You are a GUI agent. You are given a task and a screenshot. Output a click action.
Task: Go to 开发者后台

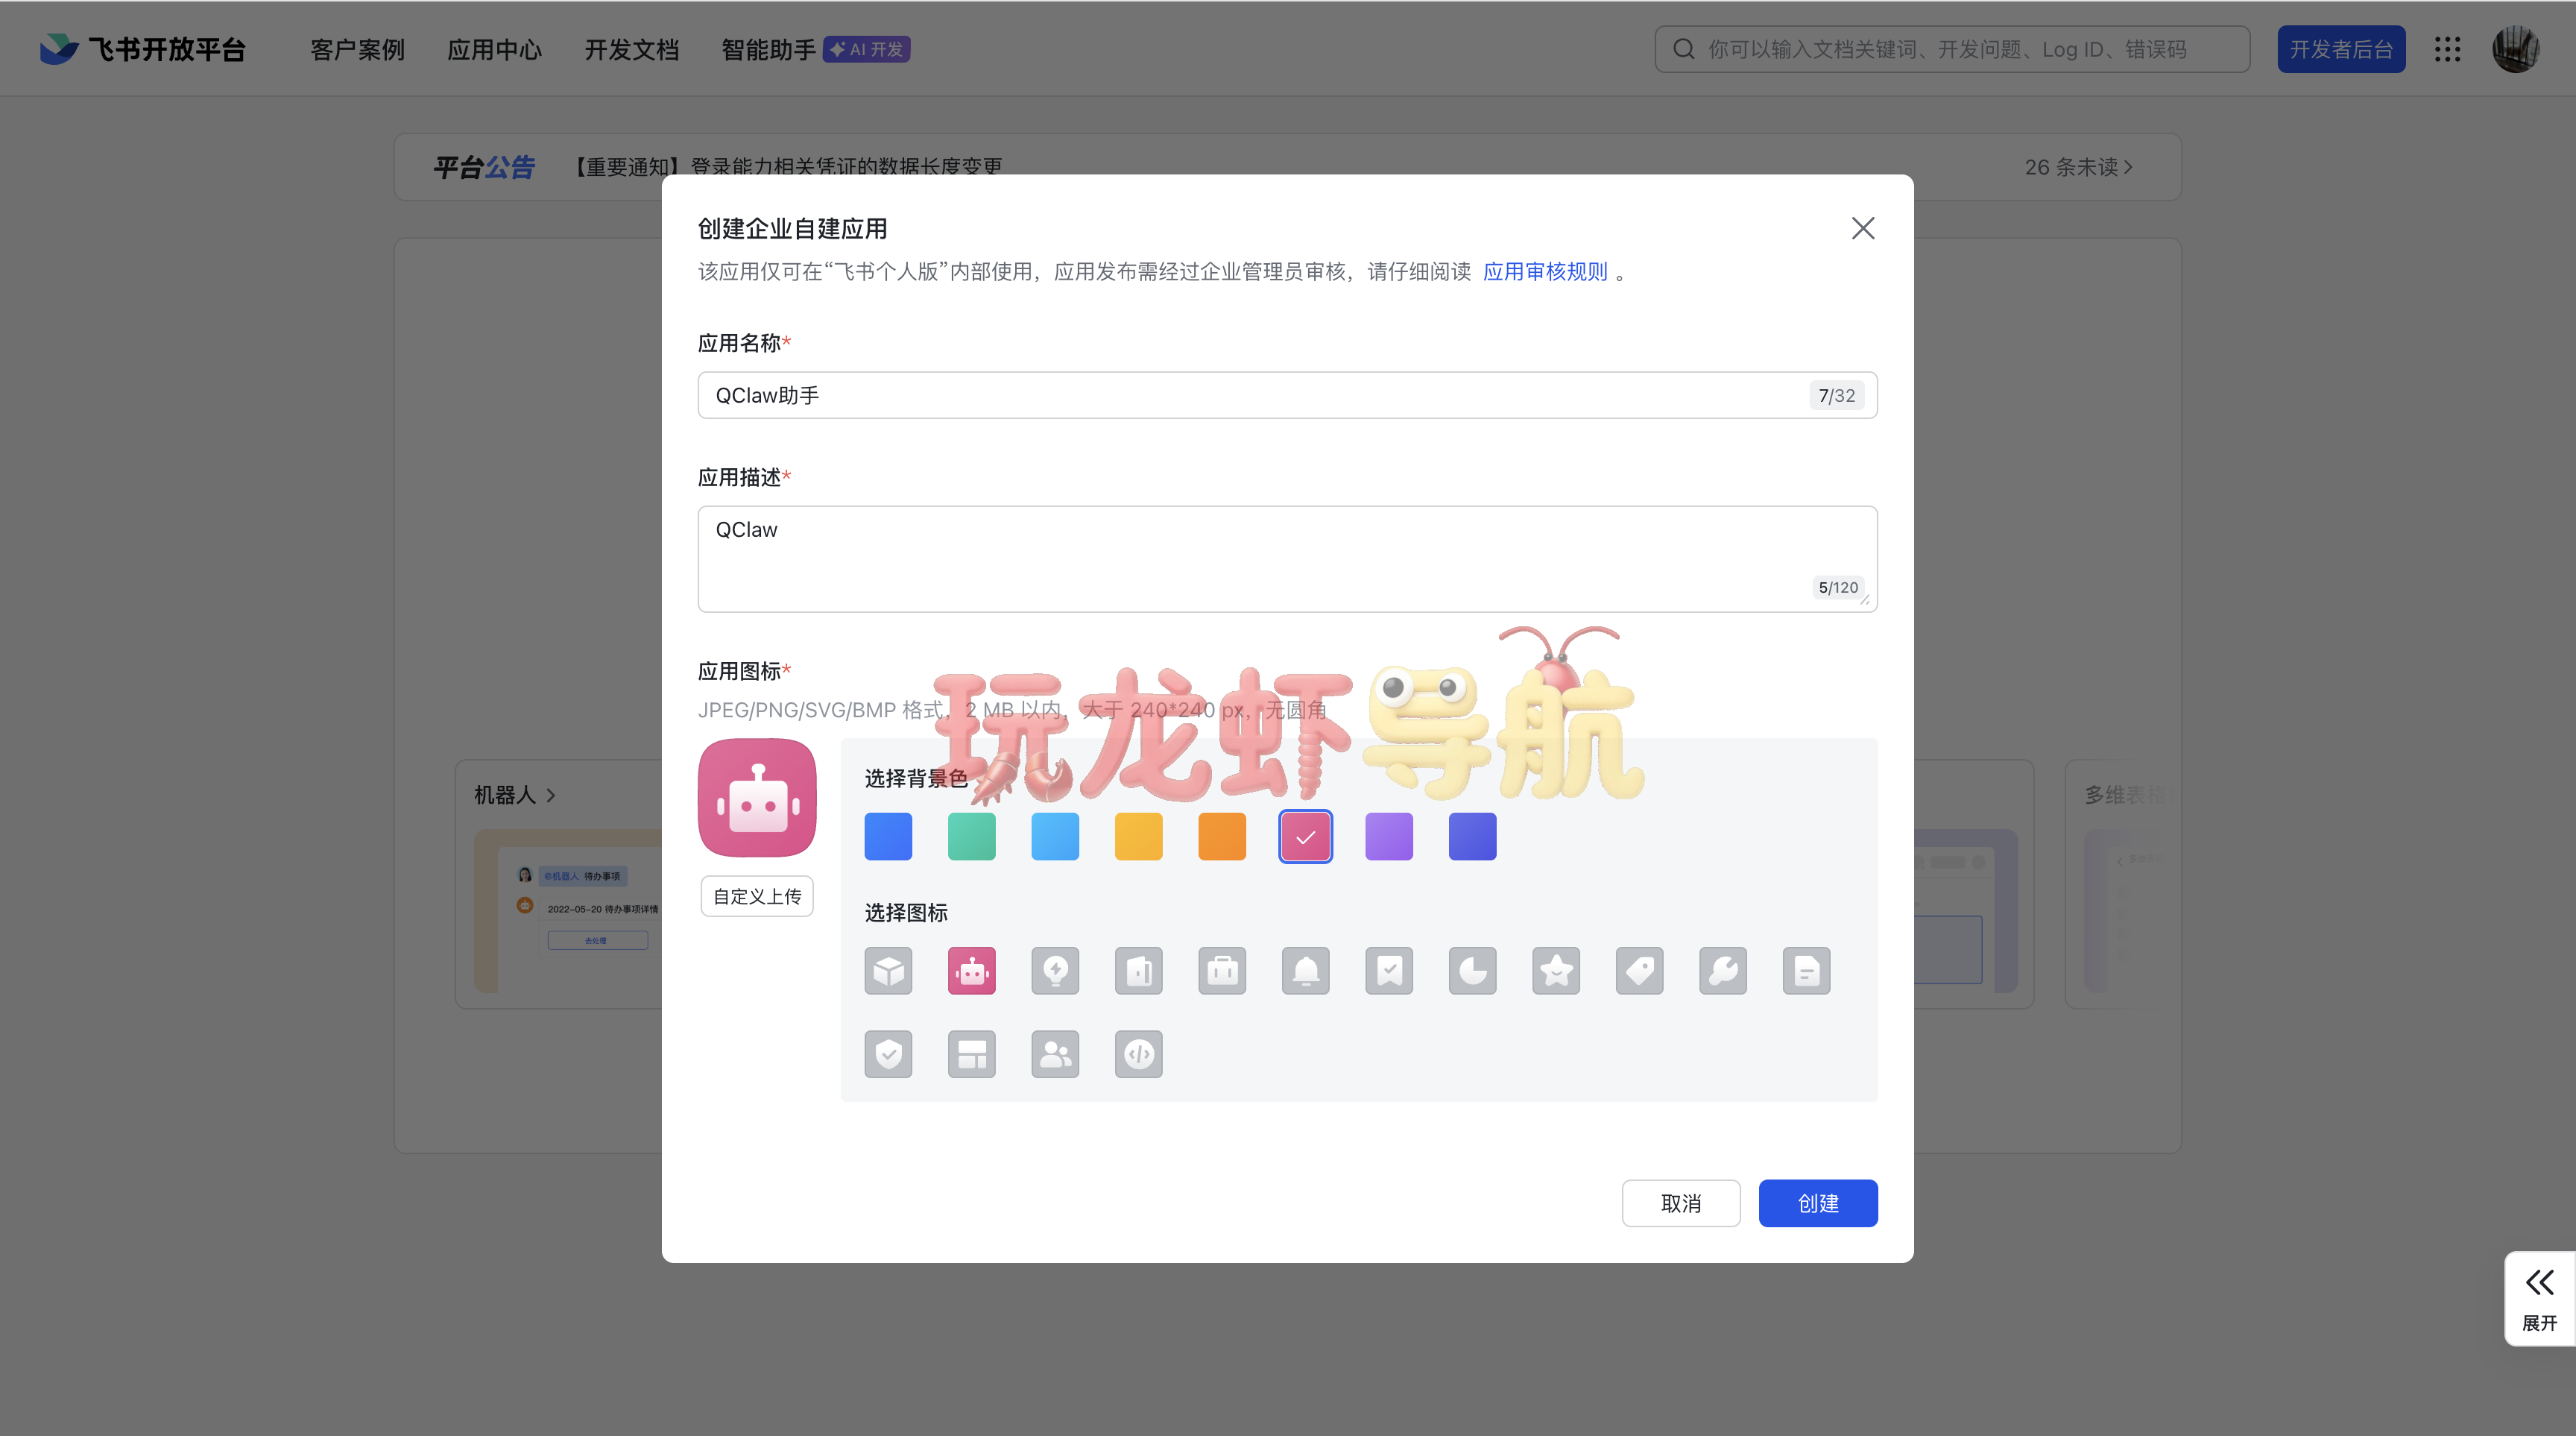click(x=2341, y=49)
